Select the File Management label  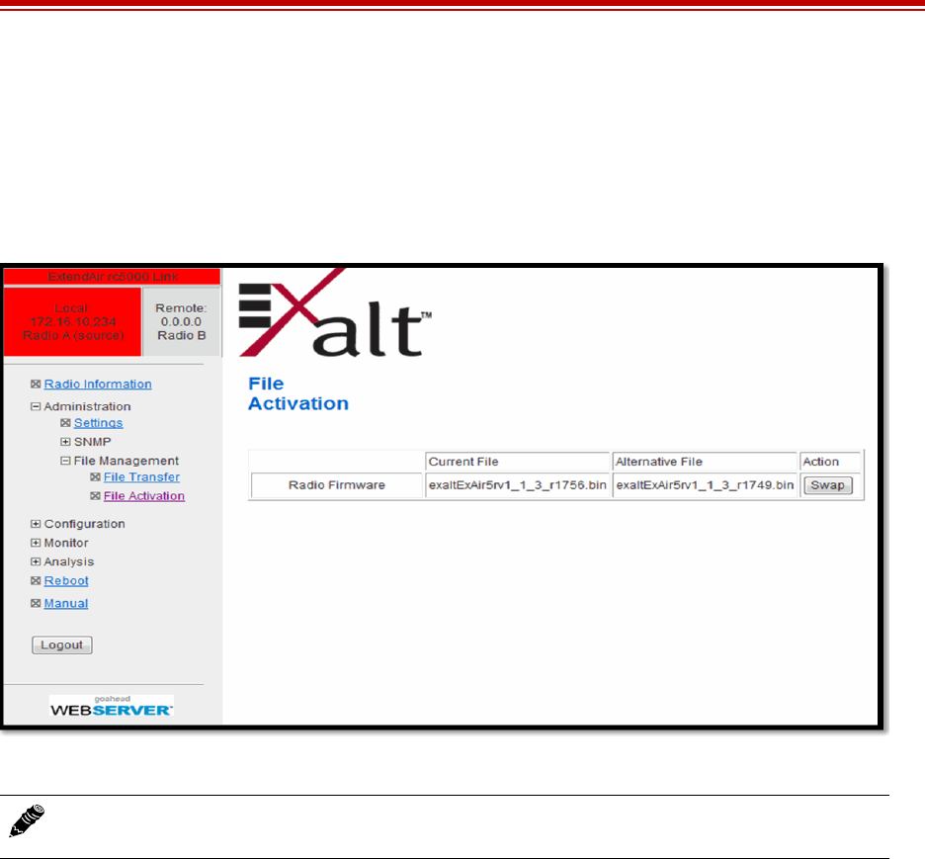click(126, 461)
